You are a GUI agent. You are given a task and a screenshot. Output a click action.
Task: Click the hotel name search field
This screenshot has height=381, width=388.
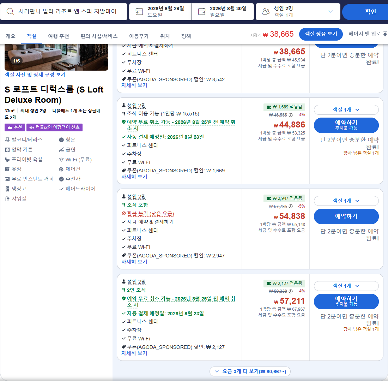coord(63,11)
